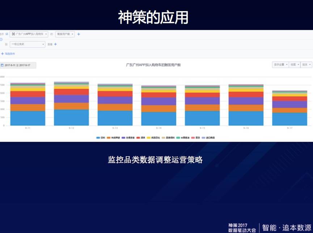Image resolution: width=313 pixels, height=233 pixels.
Task: Click the 9-13 x-axis label
Action: coord(115,128)
